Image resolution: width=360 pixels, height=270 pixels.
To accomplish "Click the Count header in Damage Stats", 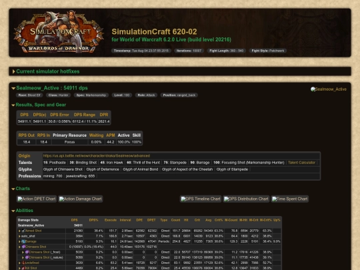I will pyautogui.click(x=175, y=220).
